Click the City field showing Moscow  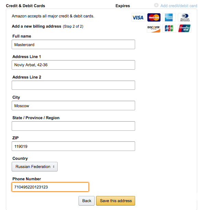tap(73, 106)
